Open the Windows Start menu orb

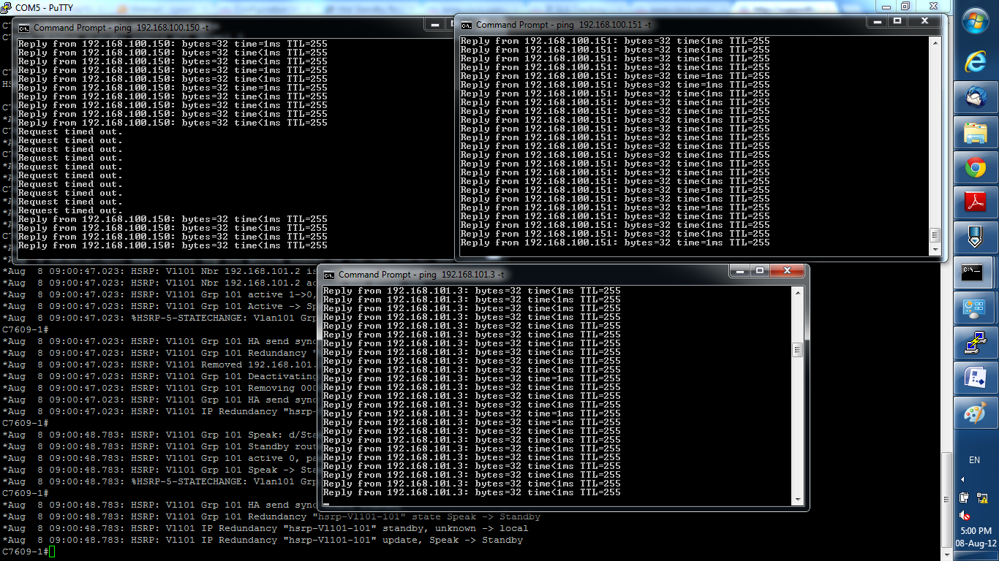coord(976,20)
